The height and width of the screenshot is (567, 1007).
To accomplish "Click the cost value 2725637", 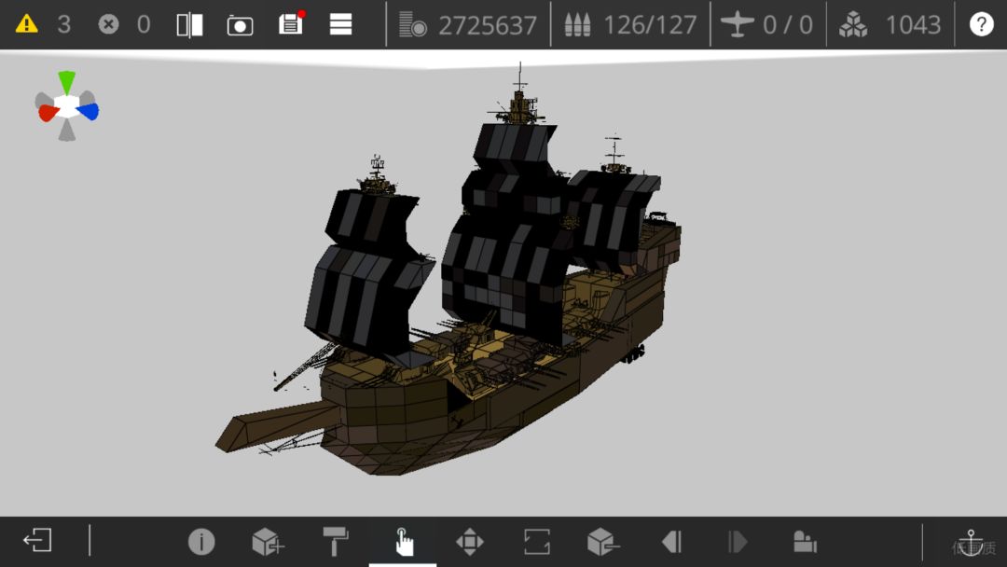I will coord(488,26).
